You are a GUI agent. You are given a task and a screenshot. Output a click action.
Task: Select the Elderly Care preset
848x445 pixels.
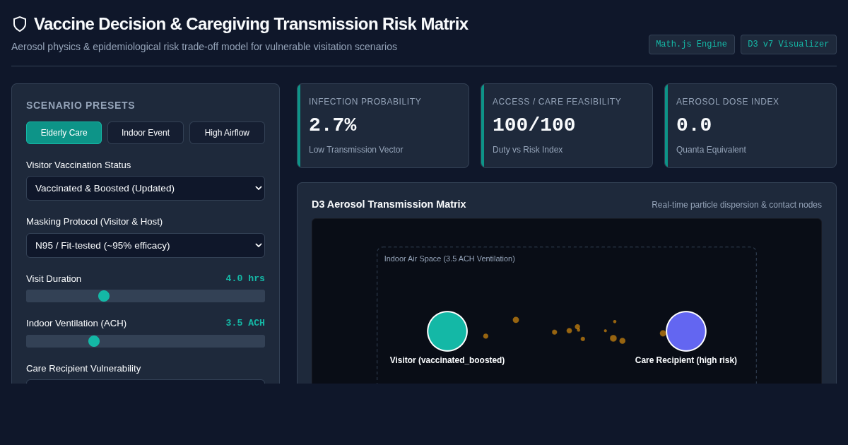click(x=64, y=133)
